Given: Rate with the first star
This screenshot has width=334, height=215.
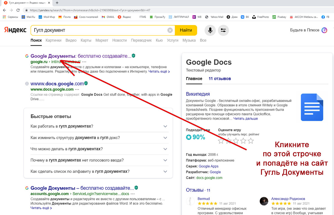Looking at the screenshot, I should click(x=221, y=140).
